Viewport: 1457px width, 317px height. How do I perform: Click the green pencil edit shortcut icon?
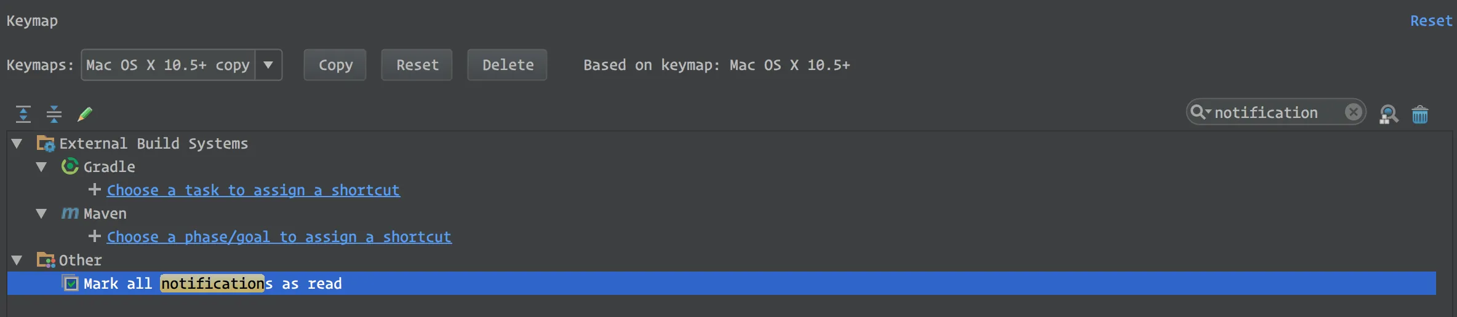coord(85,114)
